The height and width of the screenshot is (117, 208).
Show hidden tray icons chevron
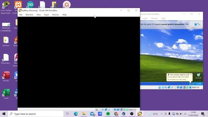tap(162, 114)
